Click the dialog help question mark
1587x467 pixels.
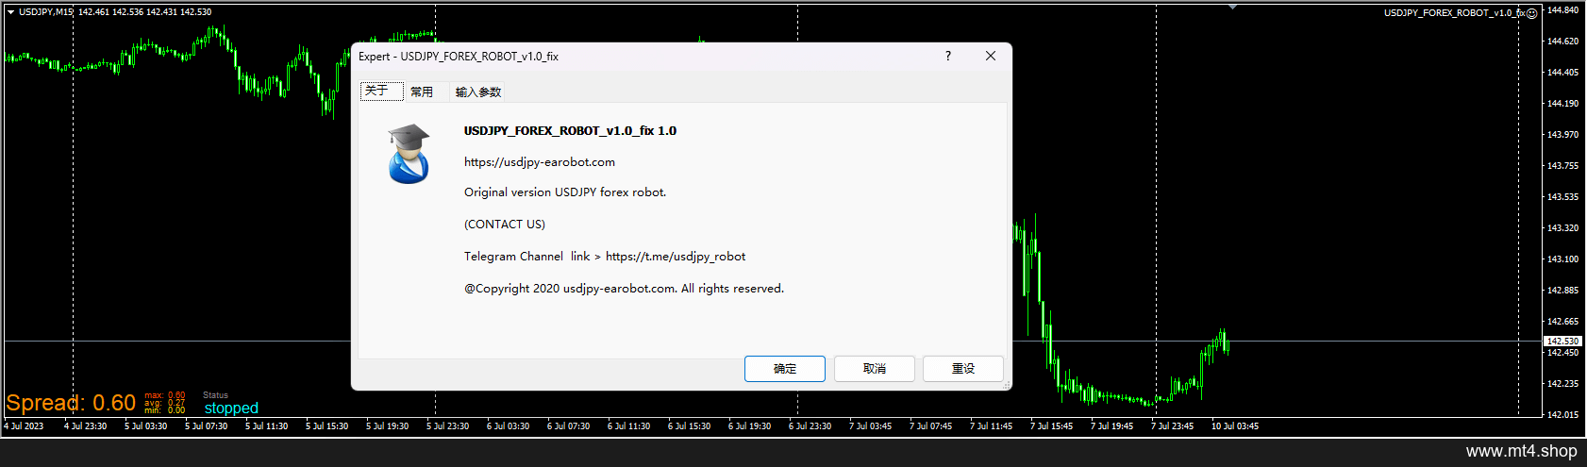pyautogui.click(x=948, y=57)
